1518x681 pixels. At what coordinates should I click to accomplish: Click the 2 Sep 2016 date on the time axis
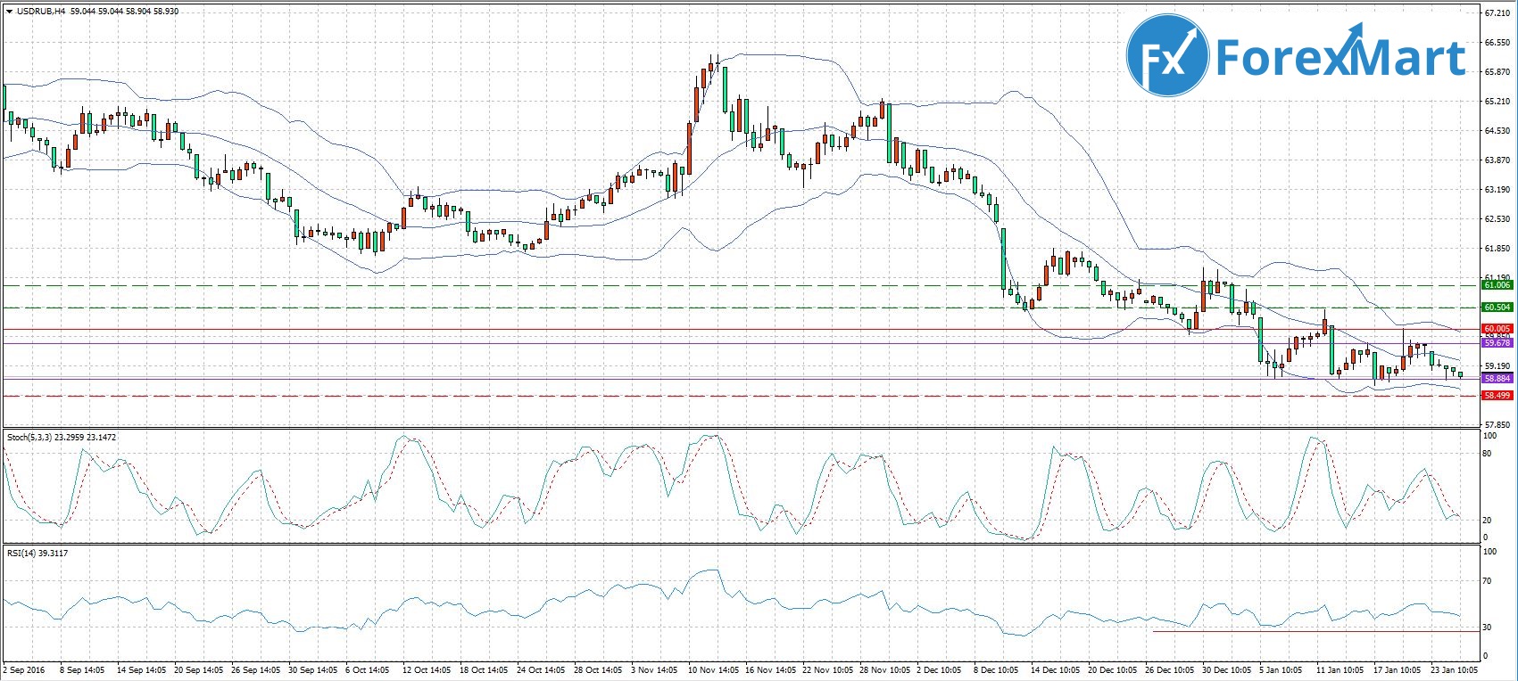pyautogui.click(x=24, y=669)
